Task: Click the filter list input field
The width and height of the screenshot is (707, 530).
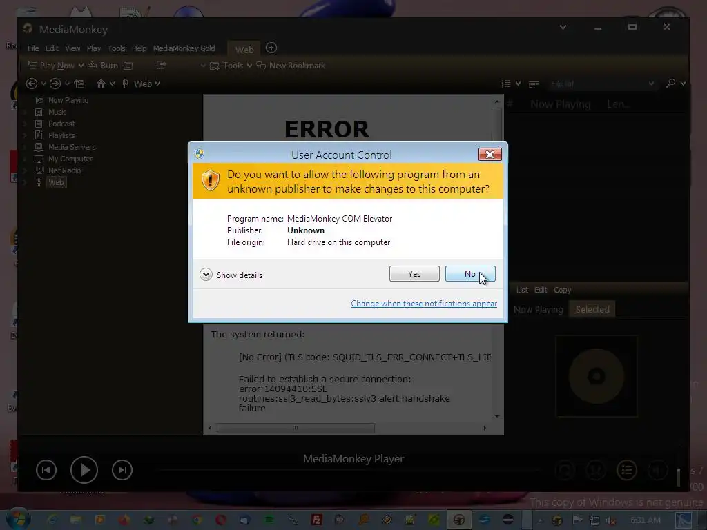Action: [602, 84]
